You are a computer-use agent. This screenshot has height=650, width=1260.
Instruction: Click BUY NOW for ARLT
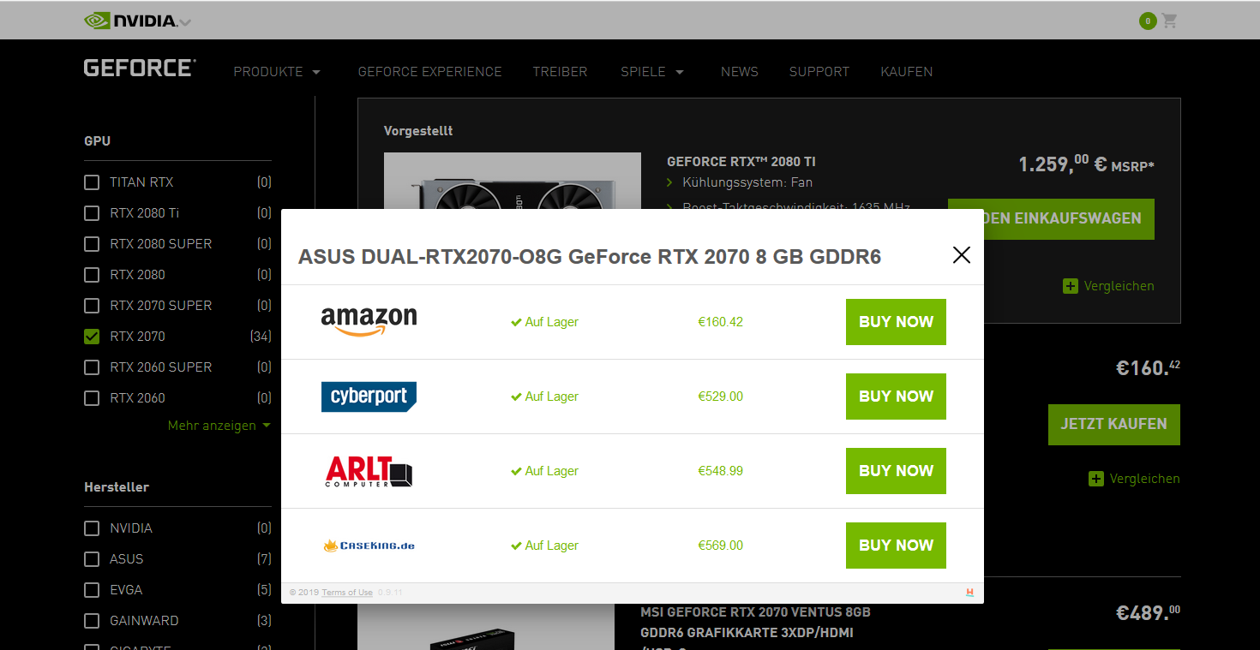(896, 471)
